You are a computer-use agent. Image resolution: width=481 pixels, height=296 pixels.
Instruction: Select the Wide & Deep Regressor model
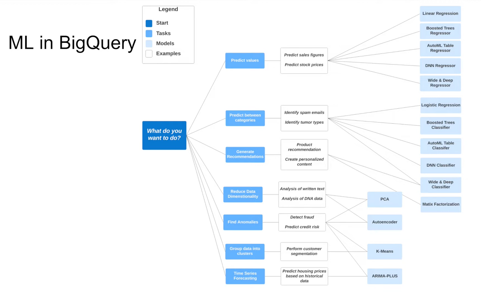pos(440,83)
